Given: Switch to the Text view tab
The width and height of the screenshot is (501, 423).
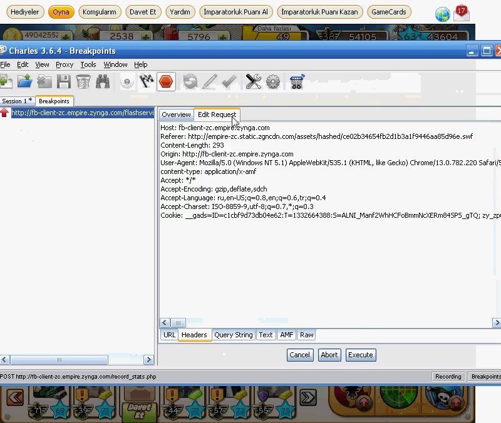Looking at the screenshot, I should pos(266,335).
